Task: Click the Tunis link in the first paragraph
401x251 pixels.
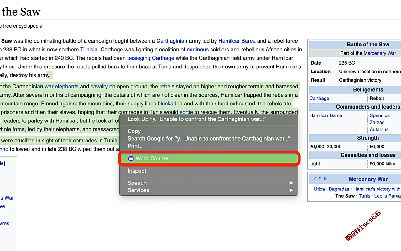Action: tap(165, 67)
